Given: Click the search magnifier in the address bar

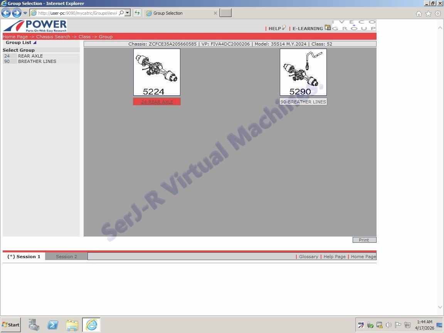Looking at the screenshot, I should coord(121,13).
